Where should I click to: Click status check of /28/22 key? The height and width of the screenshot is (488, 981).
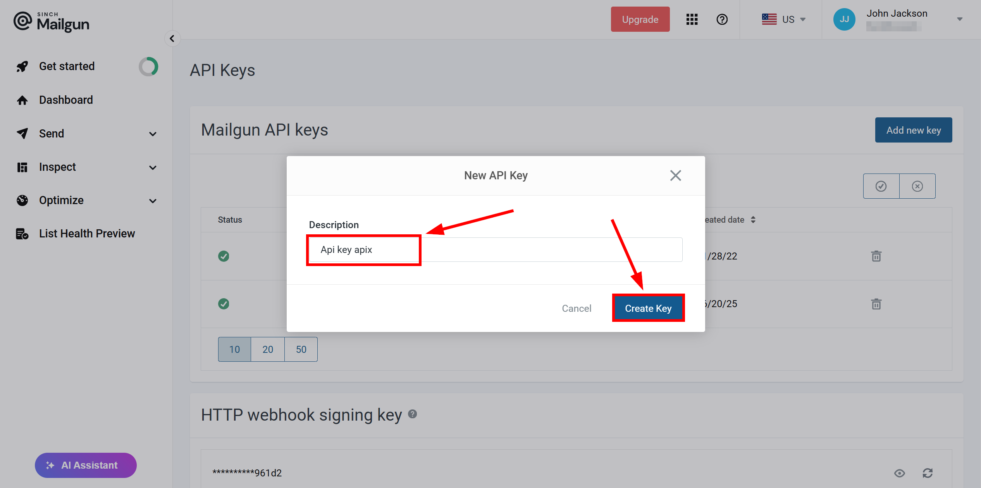point(224,256)
